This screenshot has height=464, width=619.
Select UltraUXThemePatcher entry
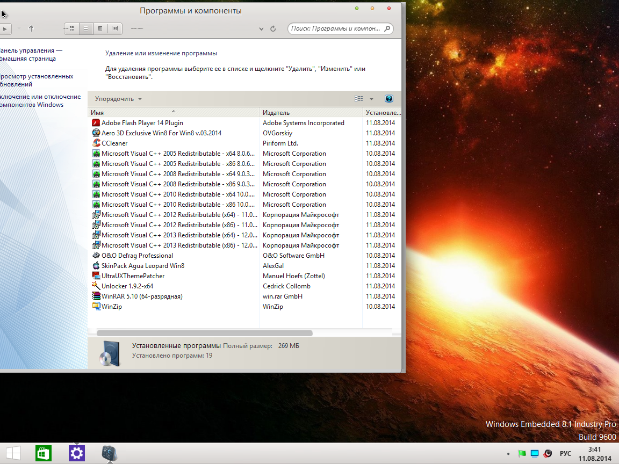pyautogui.click(x=133, y=276)
